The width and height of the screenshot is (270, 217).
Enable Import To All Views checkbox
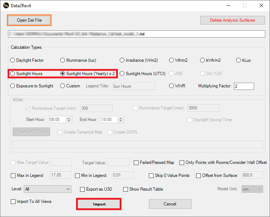(x=13, y=201)
